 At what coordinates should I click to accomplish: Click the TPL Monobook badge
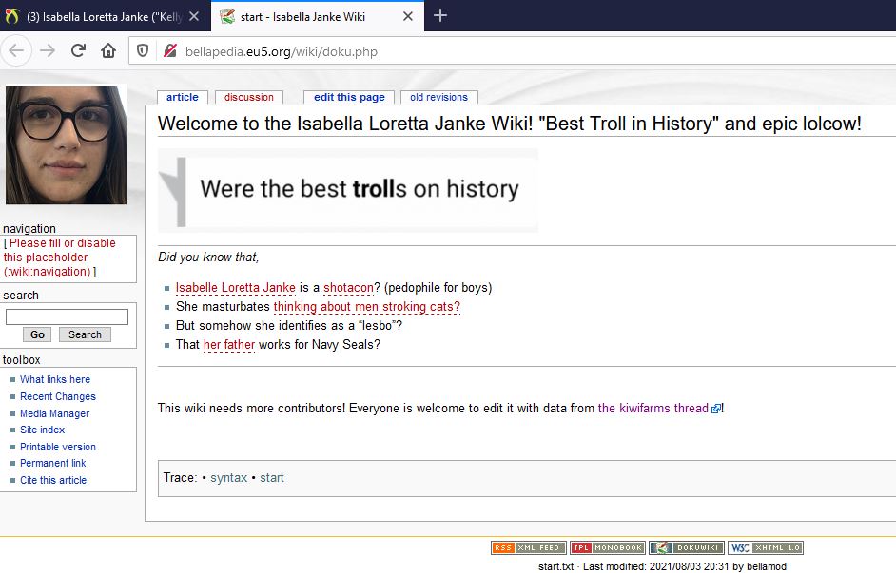point(608,548)
